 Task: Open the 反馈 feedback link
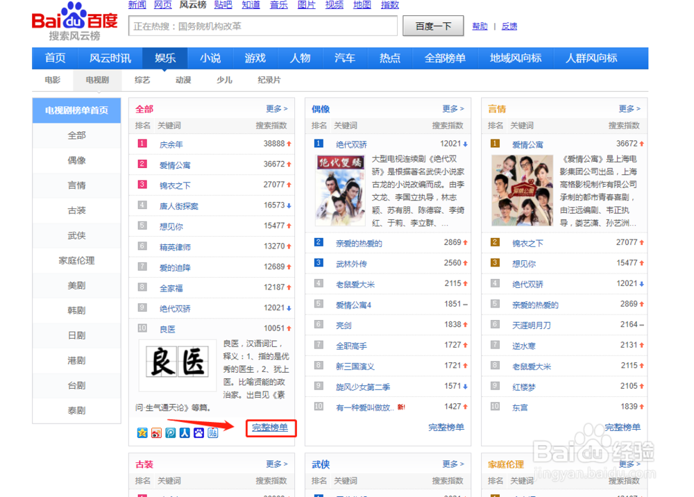(x=509, y=26)
